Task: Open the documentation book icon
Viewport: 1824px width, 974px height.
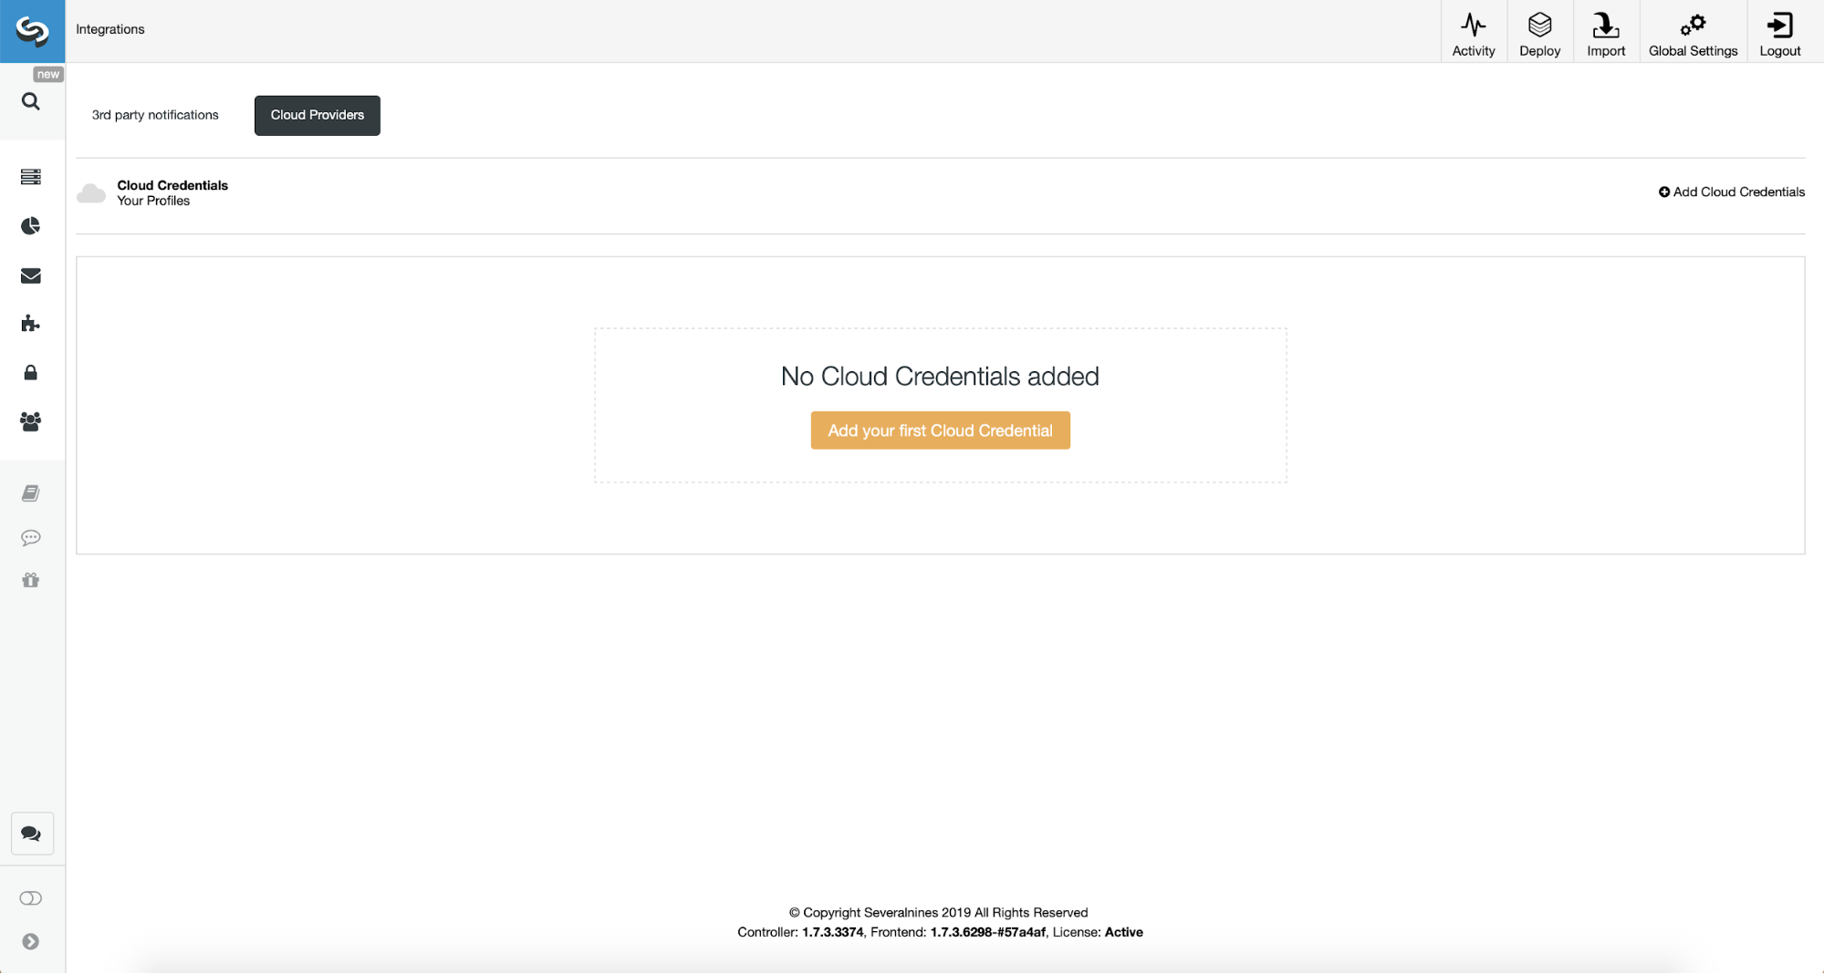Action: pyautogui.click(x=31, y=493)
